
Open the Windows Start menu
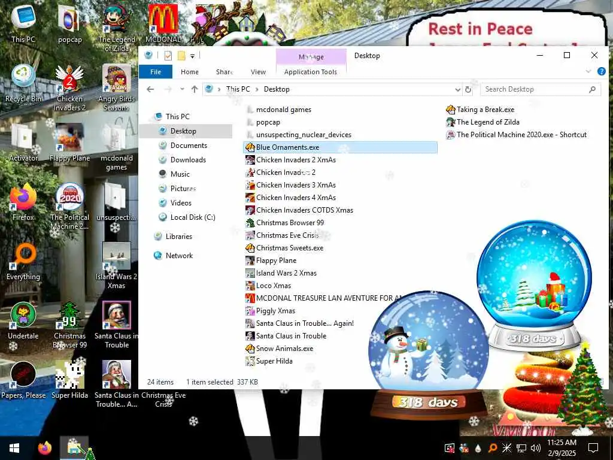point(14,448)
